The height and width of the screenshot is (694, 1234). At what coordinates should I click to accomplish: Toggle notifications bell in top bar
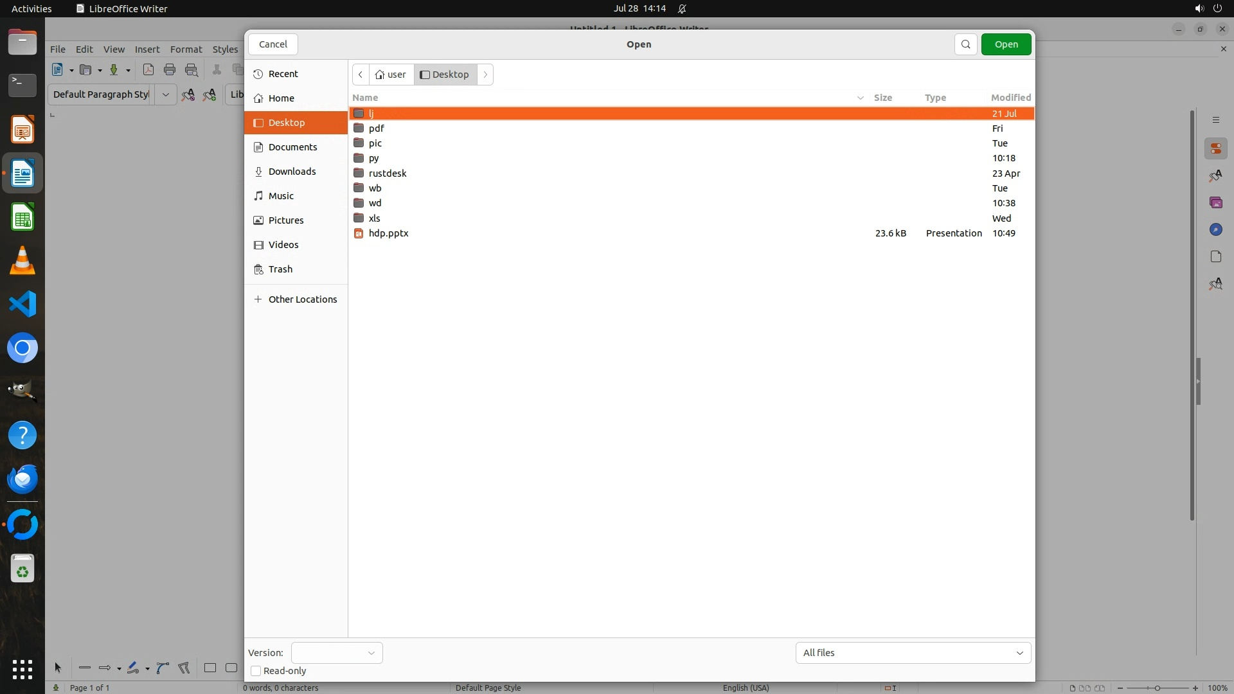pyautogui.click(x=682, y=9)
